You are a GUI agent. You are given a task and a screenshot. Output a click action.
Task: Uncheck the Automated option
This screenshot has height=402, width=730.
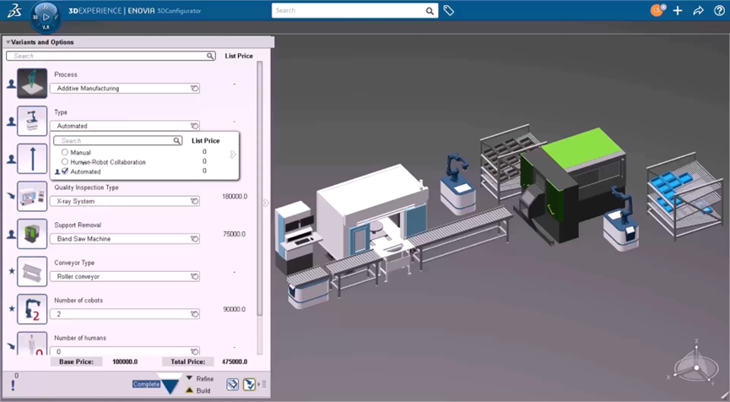(x=65, y=171)
